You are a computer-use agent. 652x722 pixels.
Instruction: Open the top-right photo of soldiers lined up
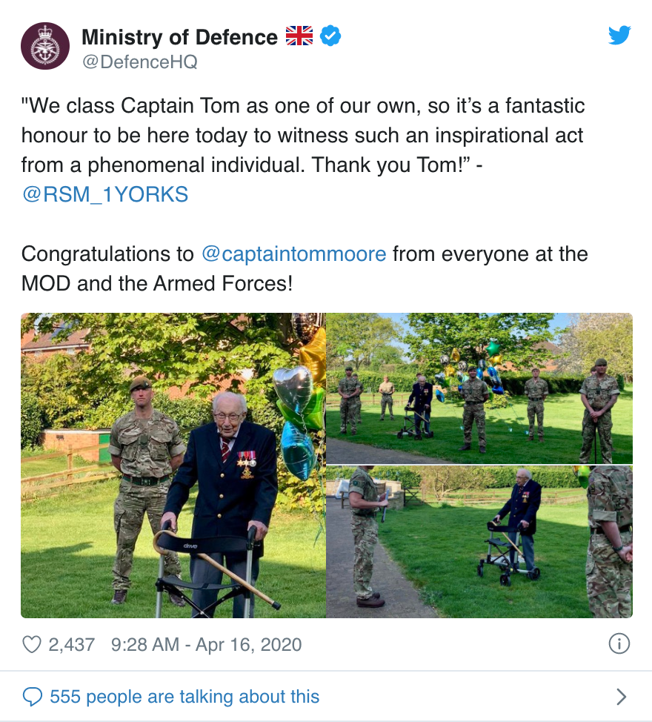pyautogui.click(x=479, y=388)
